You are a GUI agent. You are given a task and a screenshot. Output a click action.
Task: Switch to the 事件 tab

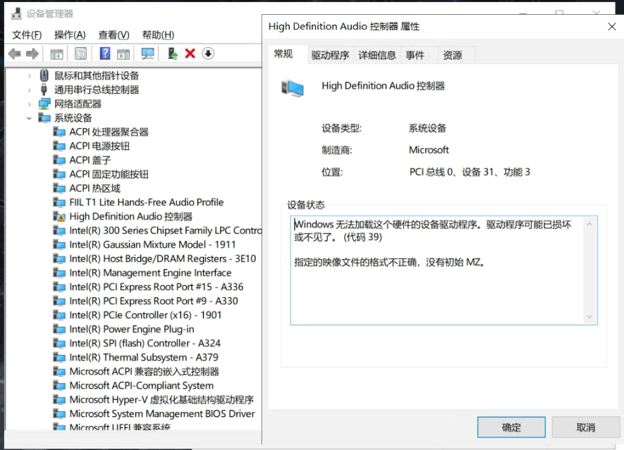(415, 55)
